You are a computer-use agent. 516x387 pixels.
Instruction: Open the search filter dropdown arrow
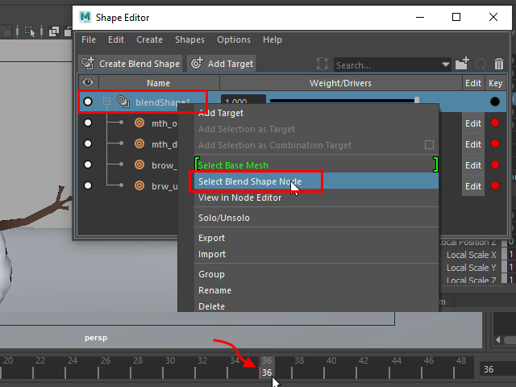pos(446,64)
